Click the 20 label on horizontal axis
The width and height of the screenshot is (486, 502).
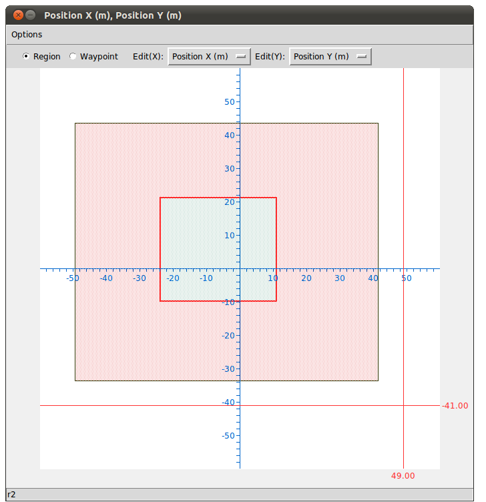click(x=306, y=278)
